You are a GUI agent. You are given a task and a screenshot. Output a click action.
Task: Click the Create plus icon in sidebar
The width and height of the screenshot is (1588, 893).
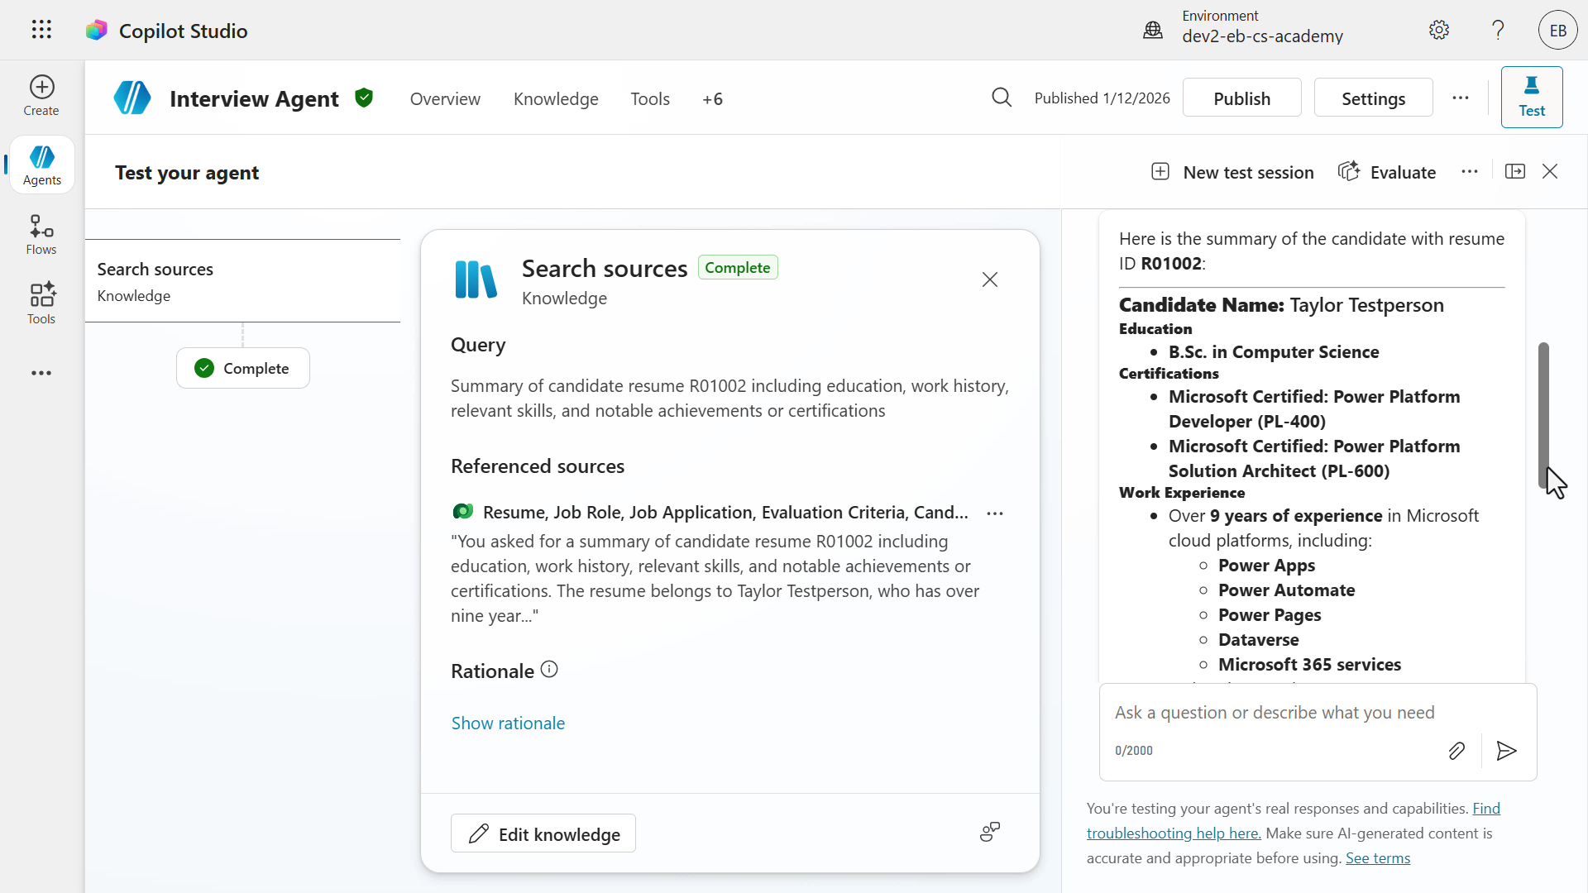pyautogui.click(x=41, y=88)
